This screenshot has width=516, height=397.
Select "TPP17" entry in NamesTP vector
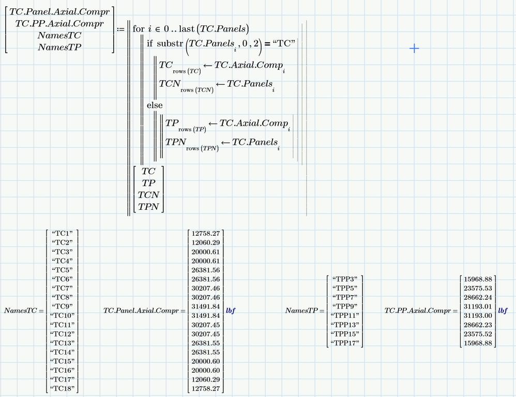(x=345, y=343)
